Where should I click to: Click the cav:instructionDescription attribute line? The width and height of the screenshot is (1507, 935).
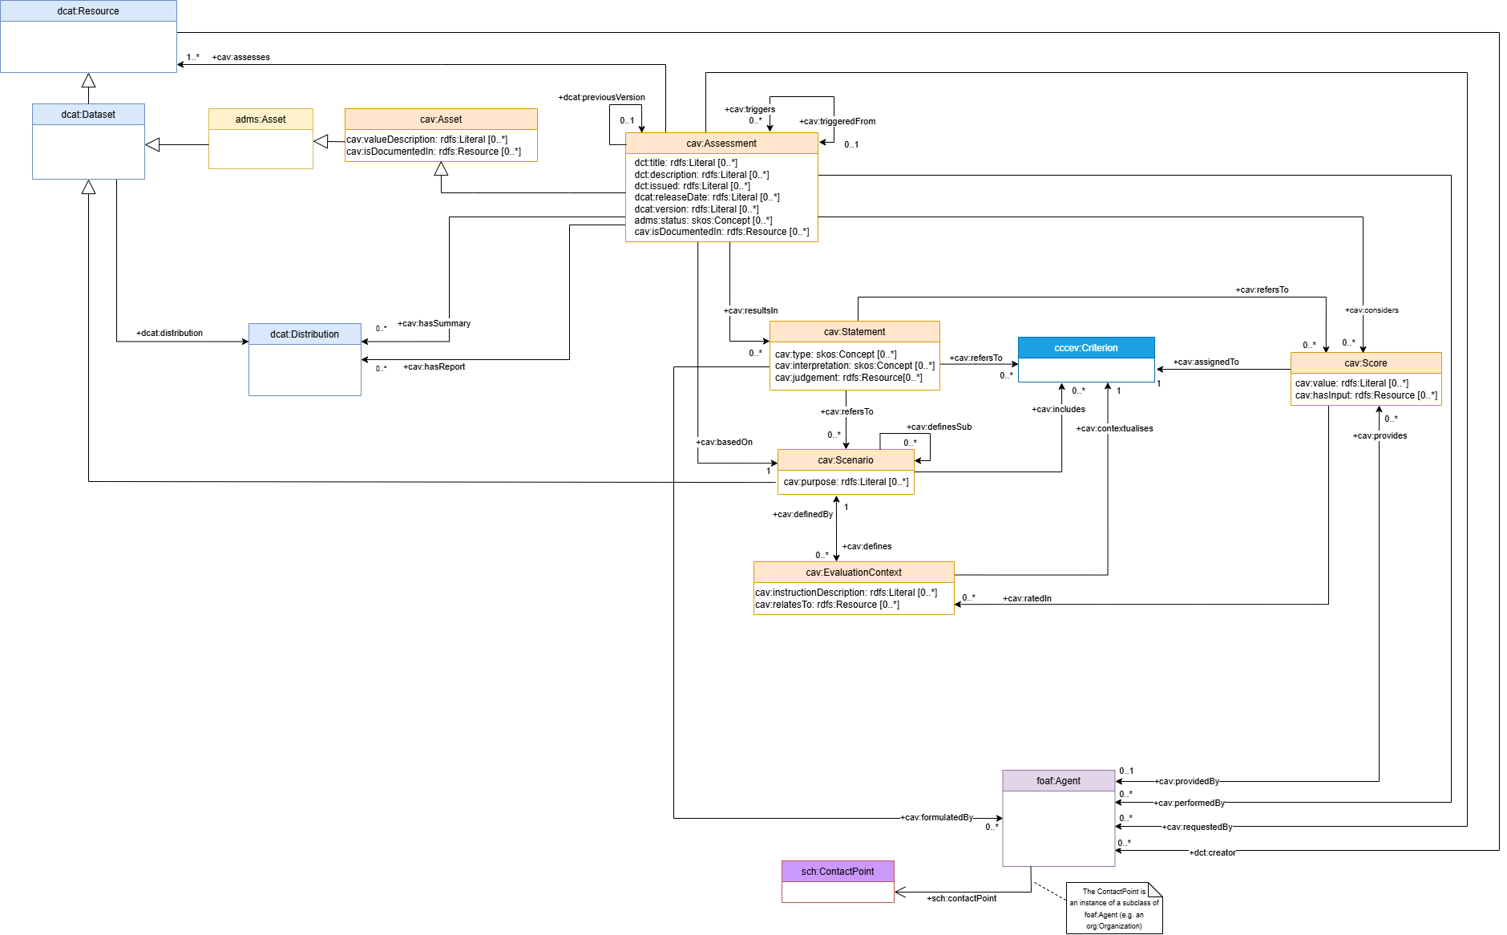[846, 593]
